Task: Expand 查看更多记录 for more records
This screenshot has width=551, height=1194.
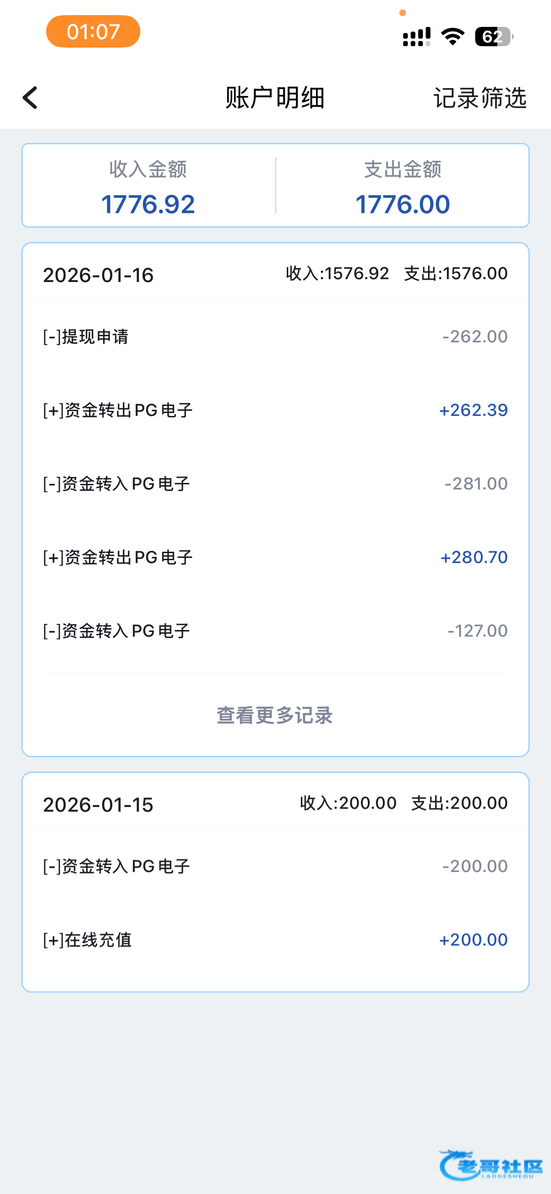Action: 275,715
